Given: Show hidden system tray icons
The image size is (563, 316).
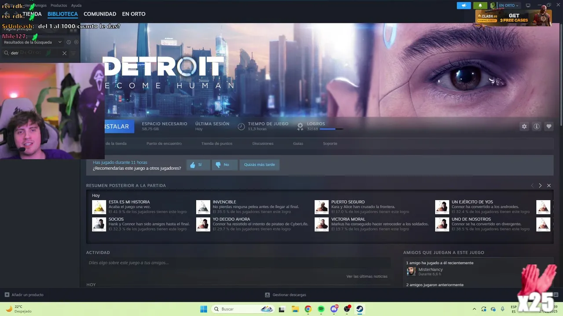Looking at the screenshot, I should click(x=474, y=309).
